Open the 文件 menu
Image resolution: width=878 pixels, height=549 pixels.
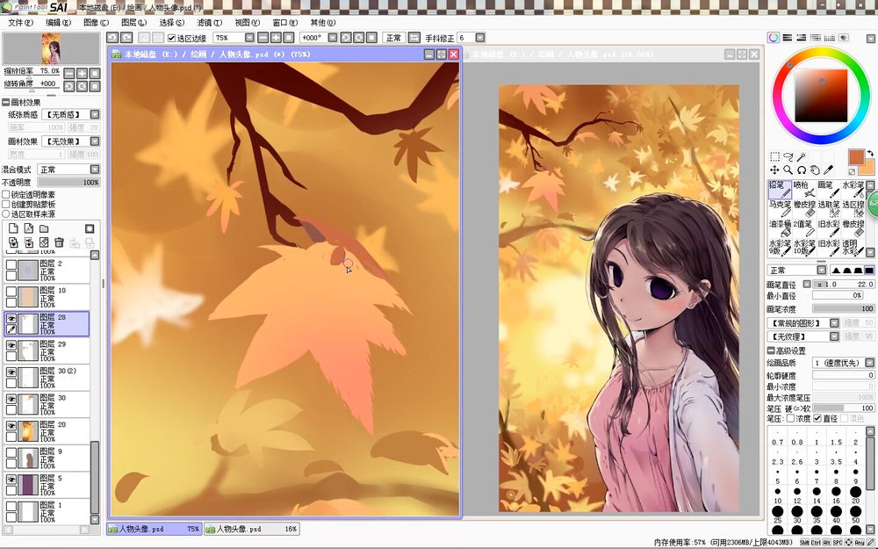tap(21, 23)
